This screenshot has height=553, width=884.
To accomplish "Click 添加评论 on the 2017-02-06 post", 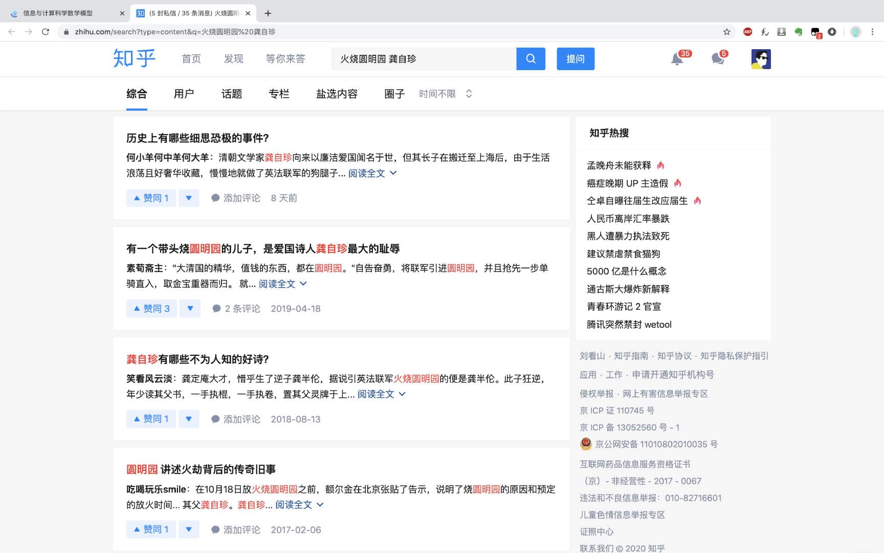I will pos(236,529).
